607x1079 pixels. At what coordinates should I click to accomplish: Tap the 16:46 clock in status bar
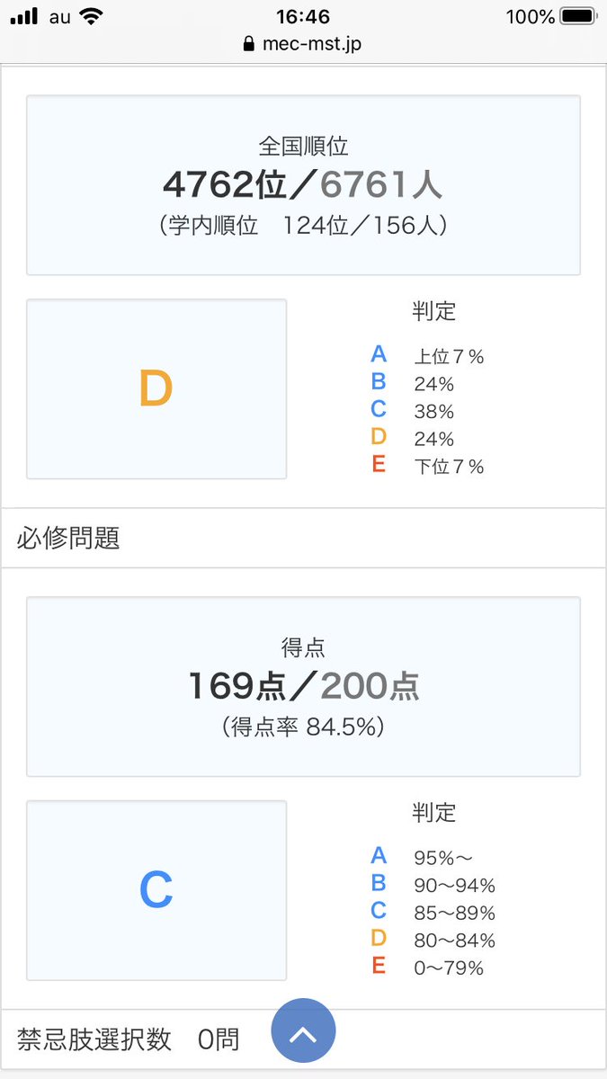pyautogui.click(x=303, y=17)
